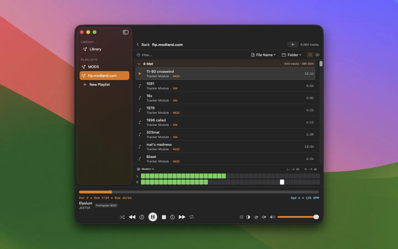Image resolution: width=398 pixels, height=249 pixels.
Task: Open the Folder grouping dropdown
Action: [292, 55]
